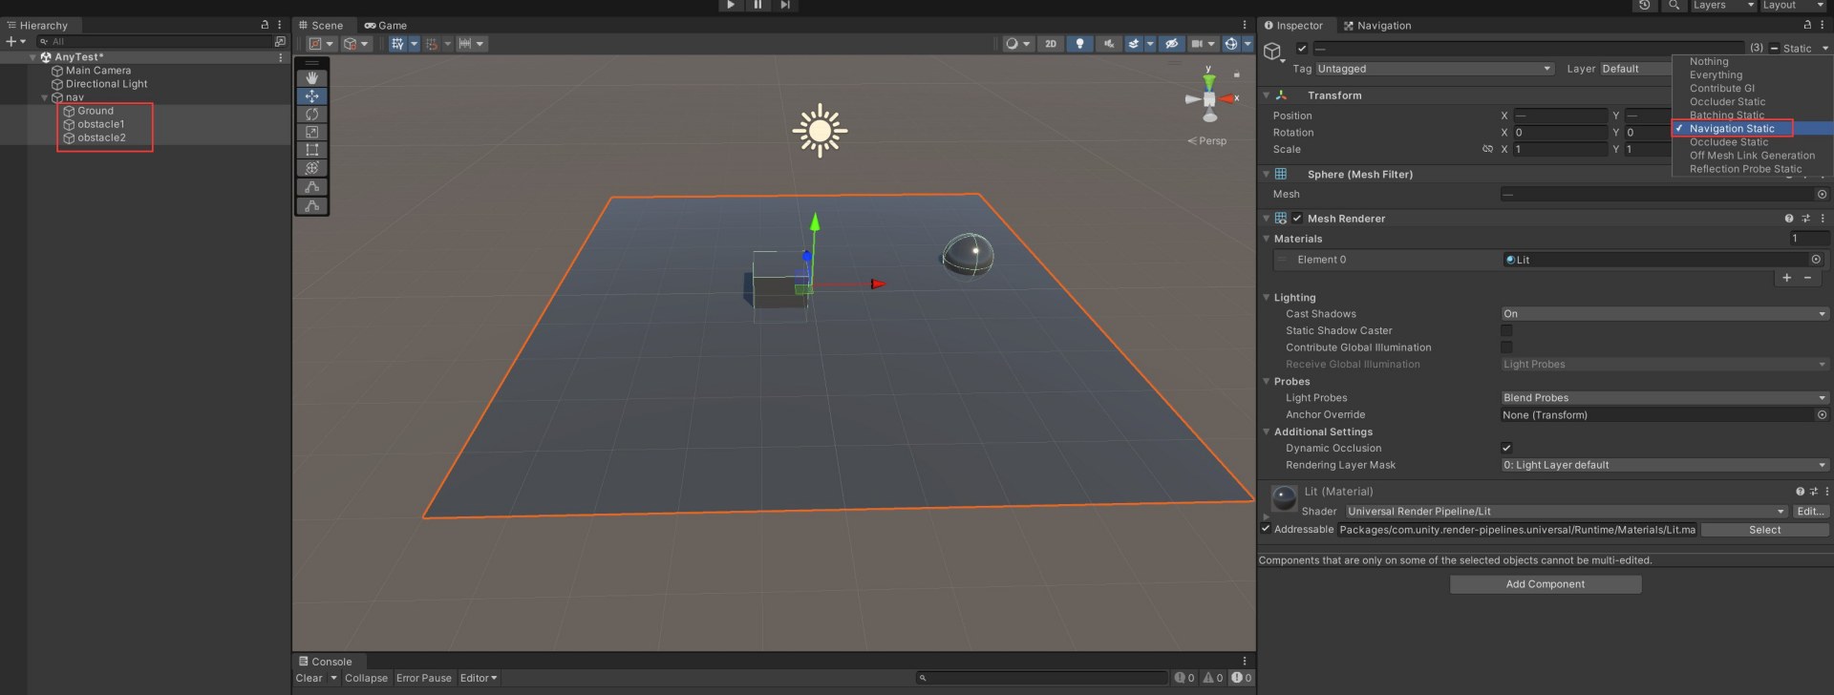Switch to the Navigation tab
Viewport: 1834px width, 695px height.
[x=1376, y=26]
